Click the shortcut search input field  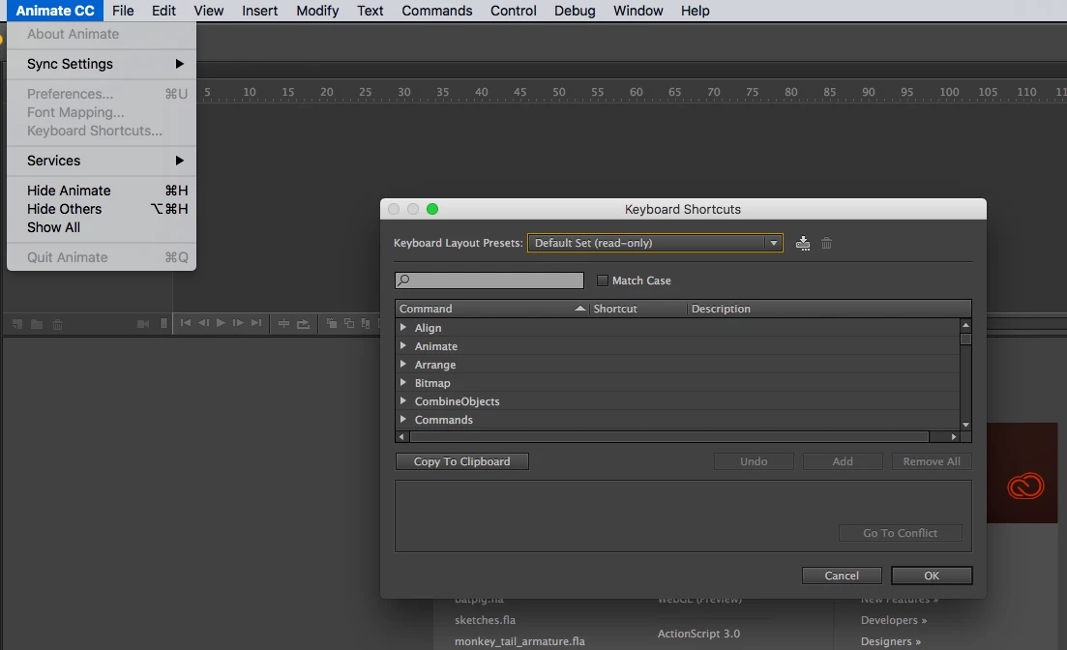coord(489,280)
